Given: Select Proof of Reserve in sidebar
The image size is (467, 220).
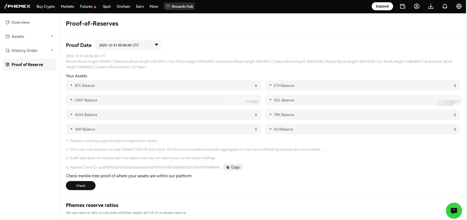Looking at the screenshot, I should tap(30, 65).
